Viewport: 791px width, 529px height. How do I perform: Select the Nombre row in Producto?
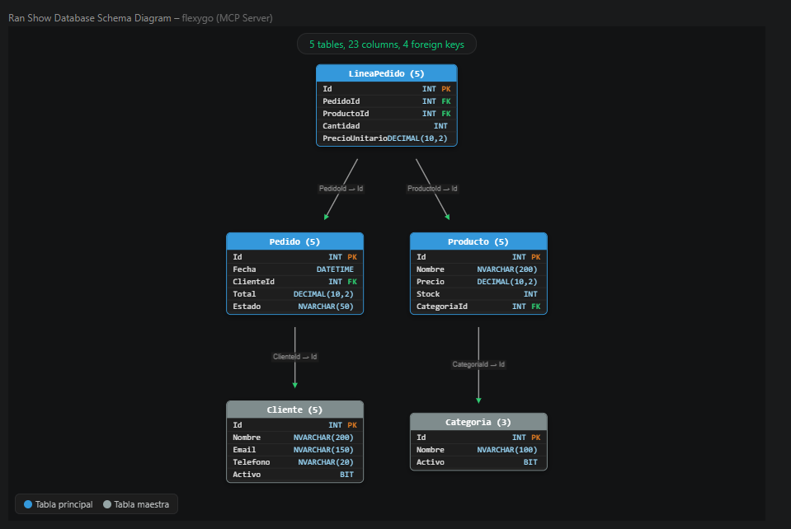coord(478,269)
